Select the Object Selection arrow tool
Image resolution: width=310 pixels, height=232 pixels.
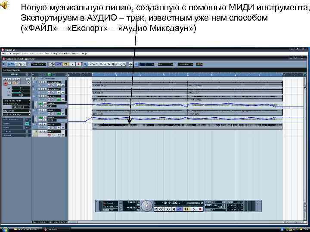point(85,64)
